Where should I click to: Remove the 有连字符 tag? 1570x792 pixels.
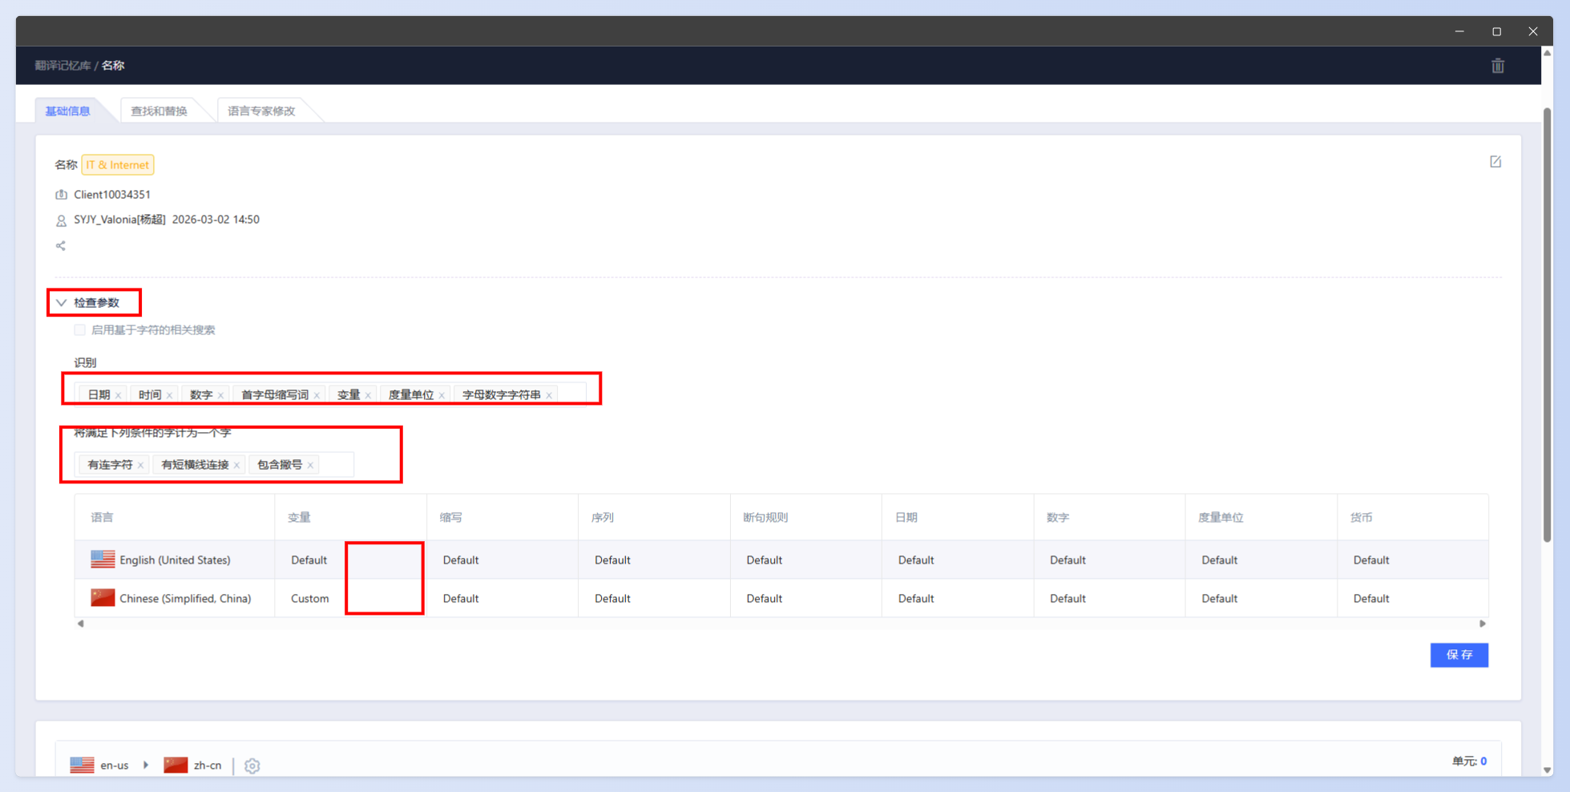point(141,465)
